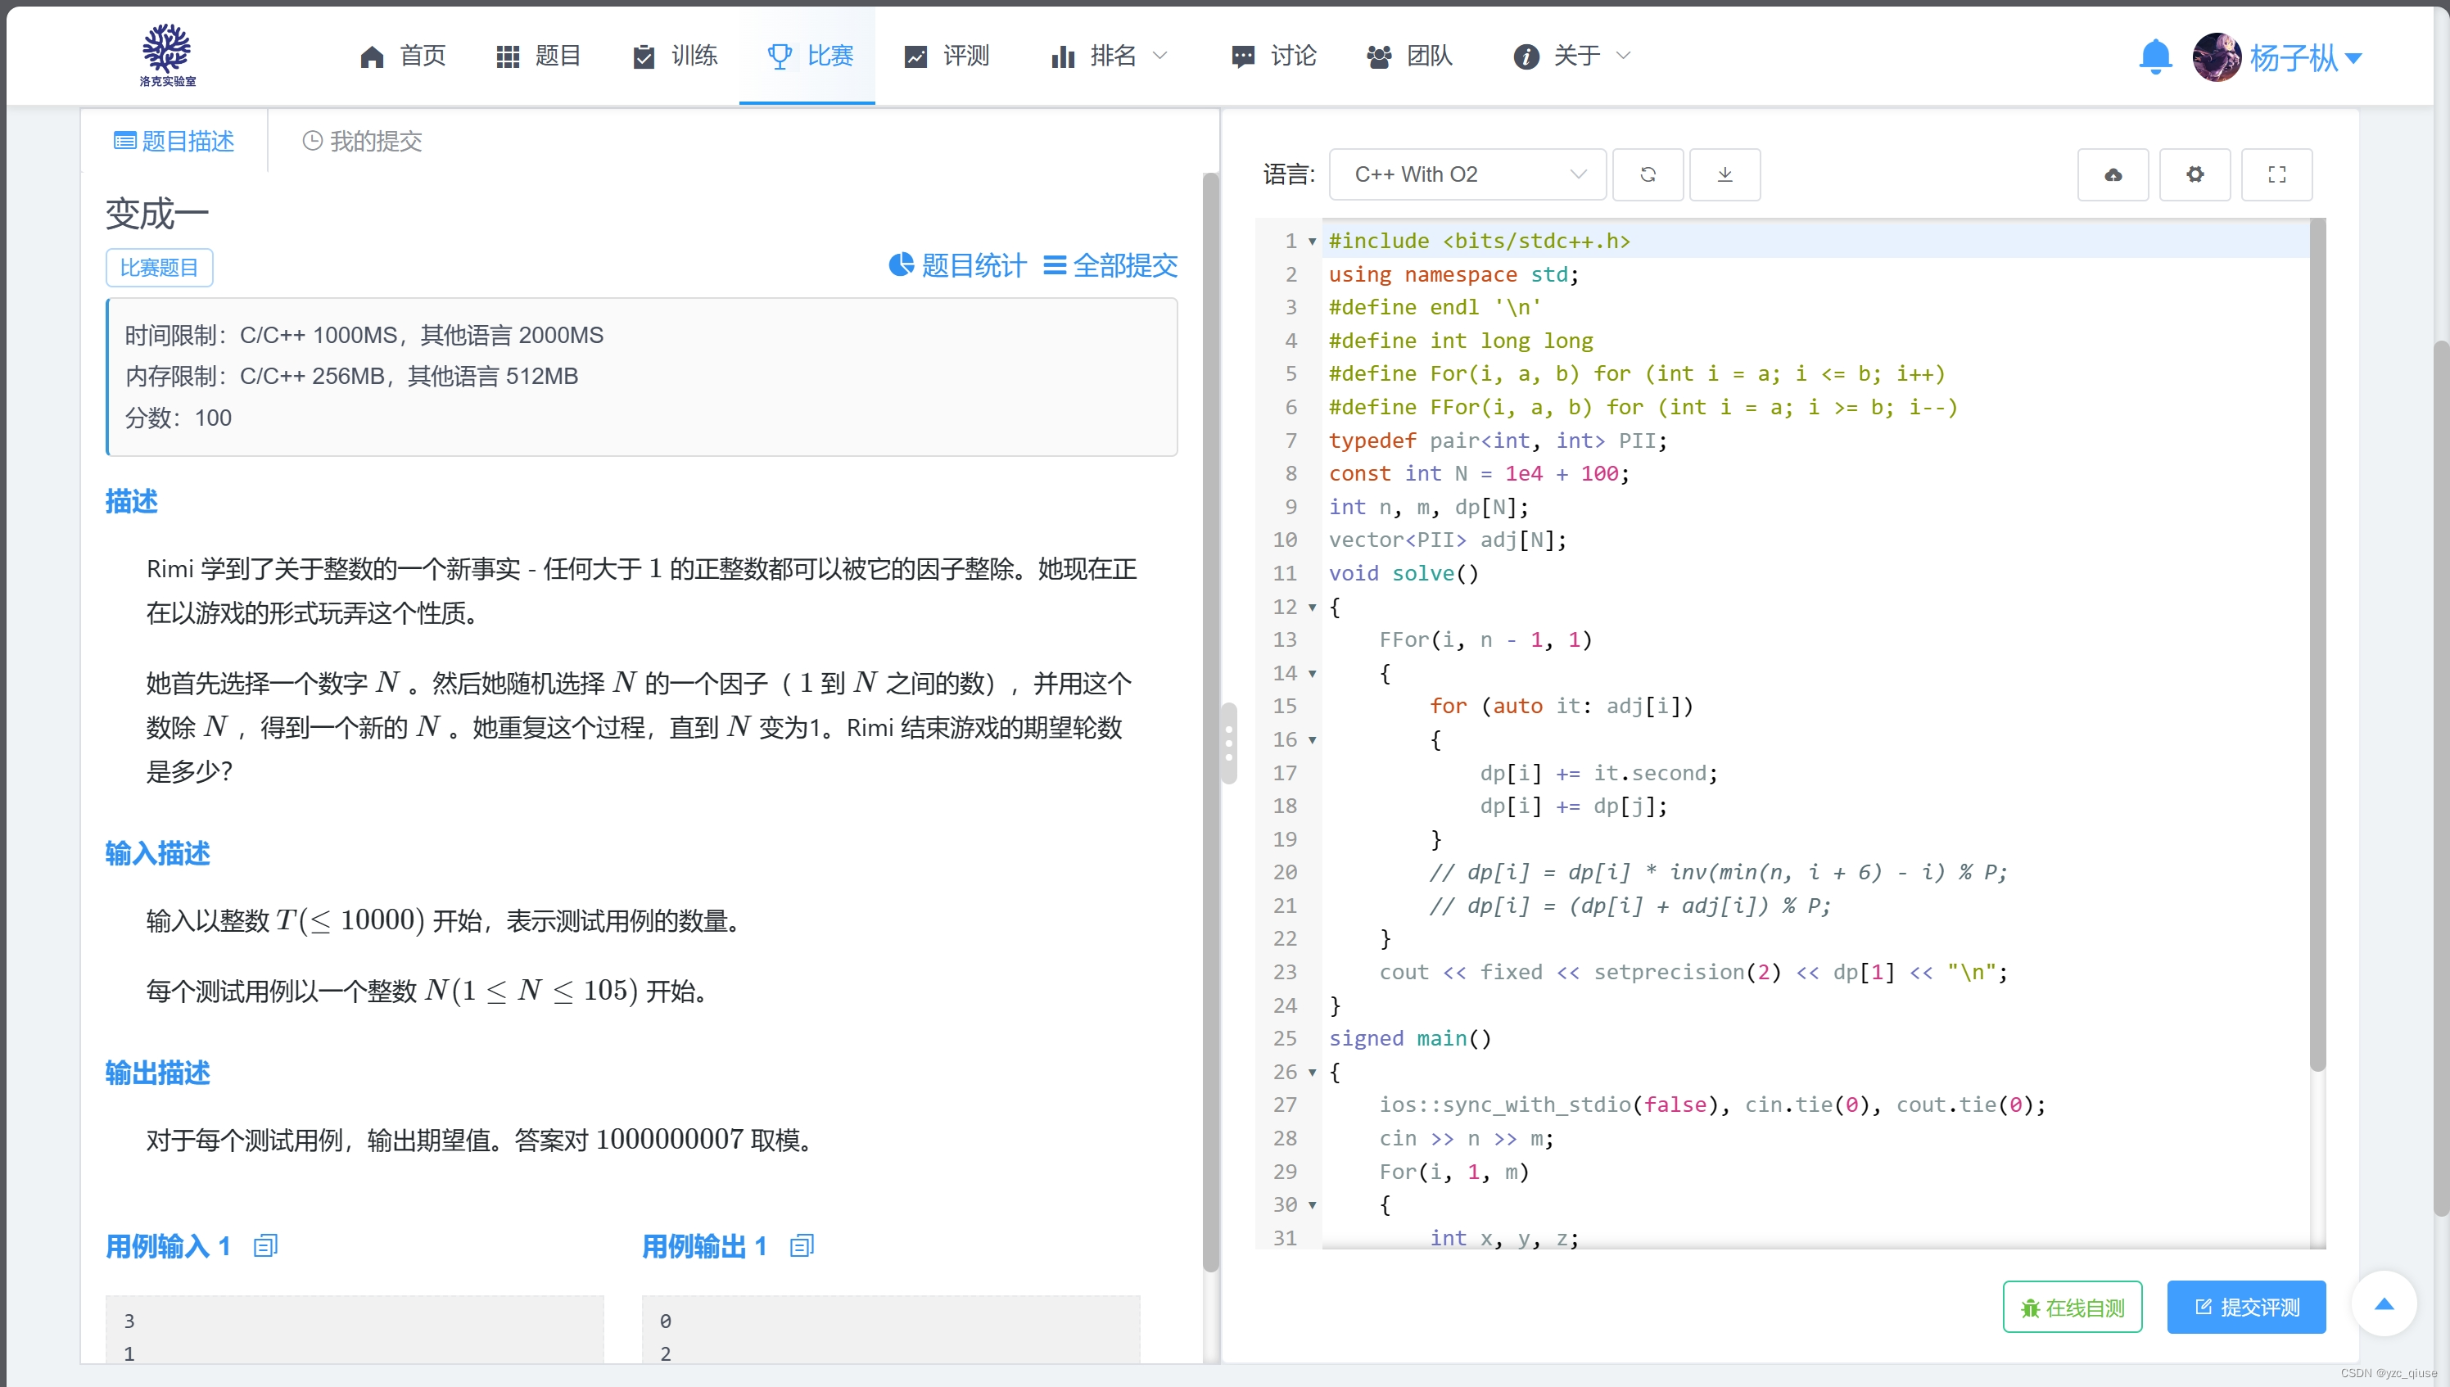Viewport: 2450px width, 1387px height.
Task: Open the 全部提交 link
Action: point(1110,266)
